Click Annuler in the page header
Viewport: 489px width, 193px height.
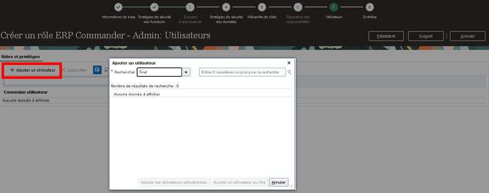coord(467,36)
